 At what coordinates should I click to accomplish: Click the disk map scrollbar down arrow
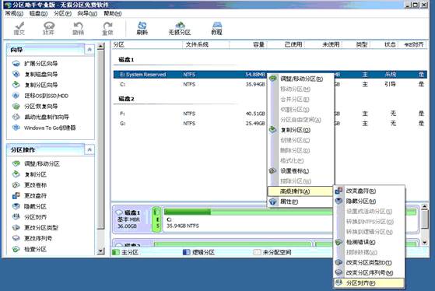tap(424, 243)
